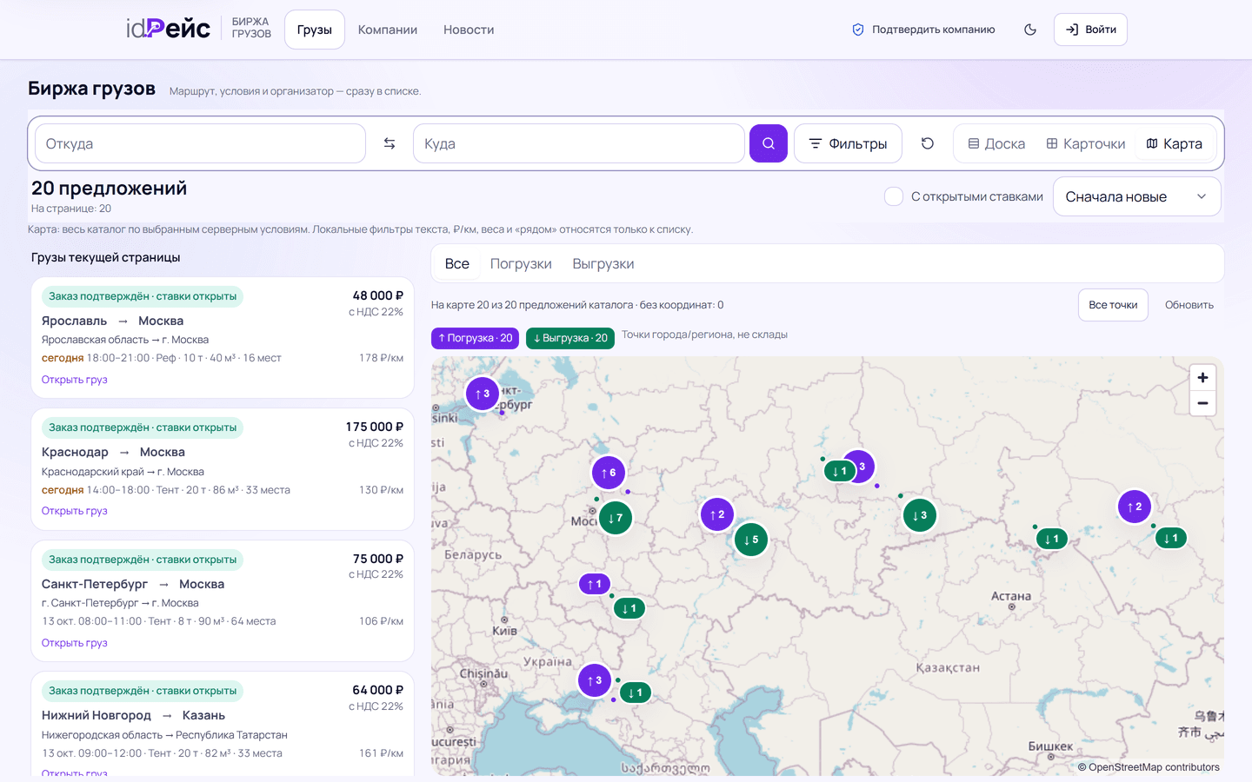Open the Фильтры panel
Screen dimensions: 1252x782
[x=848, y=143]
